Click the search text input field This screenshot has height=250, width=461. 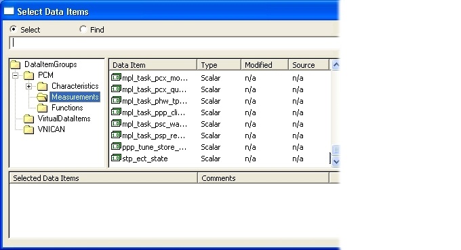[x=175, y=43]
